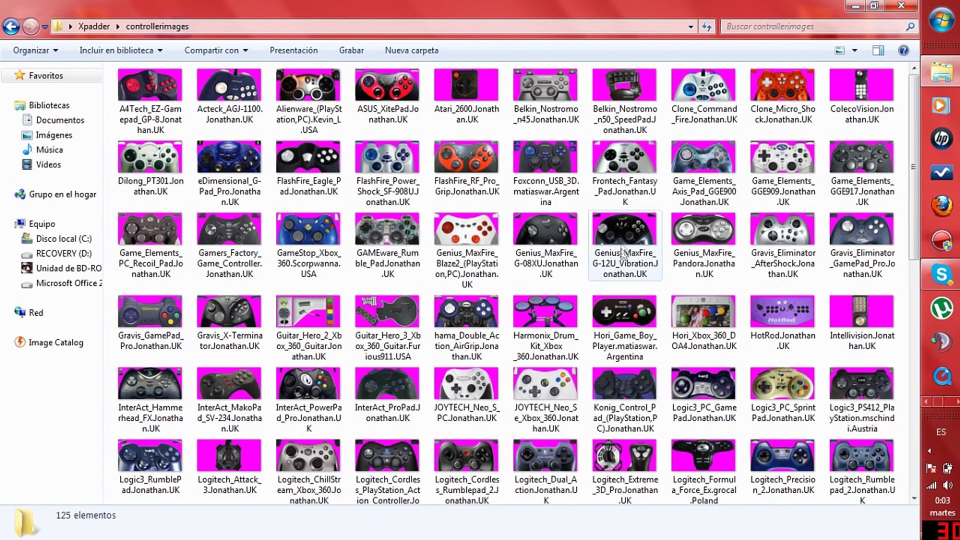
Task: Expand the Incluir en biblioteca menu
Action: point(121,50)
